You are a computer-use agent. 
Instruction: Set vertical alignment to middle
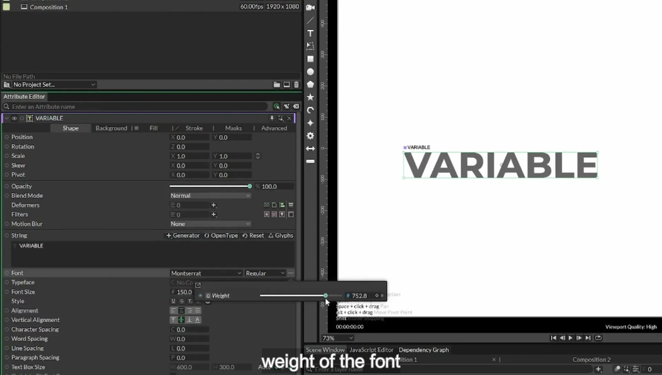pos(181,320)
